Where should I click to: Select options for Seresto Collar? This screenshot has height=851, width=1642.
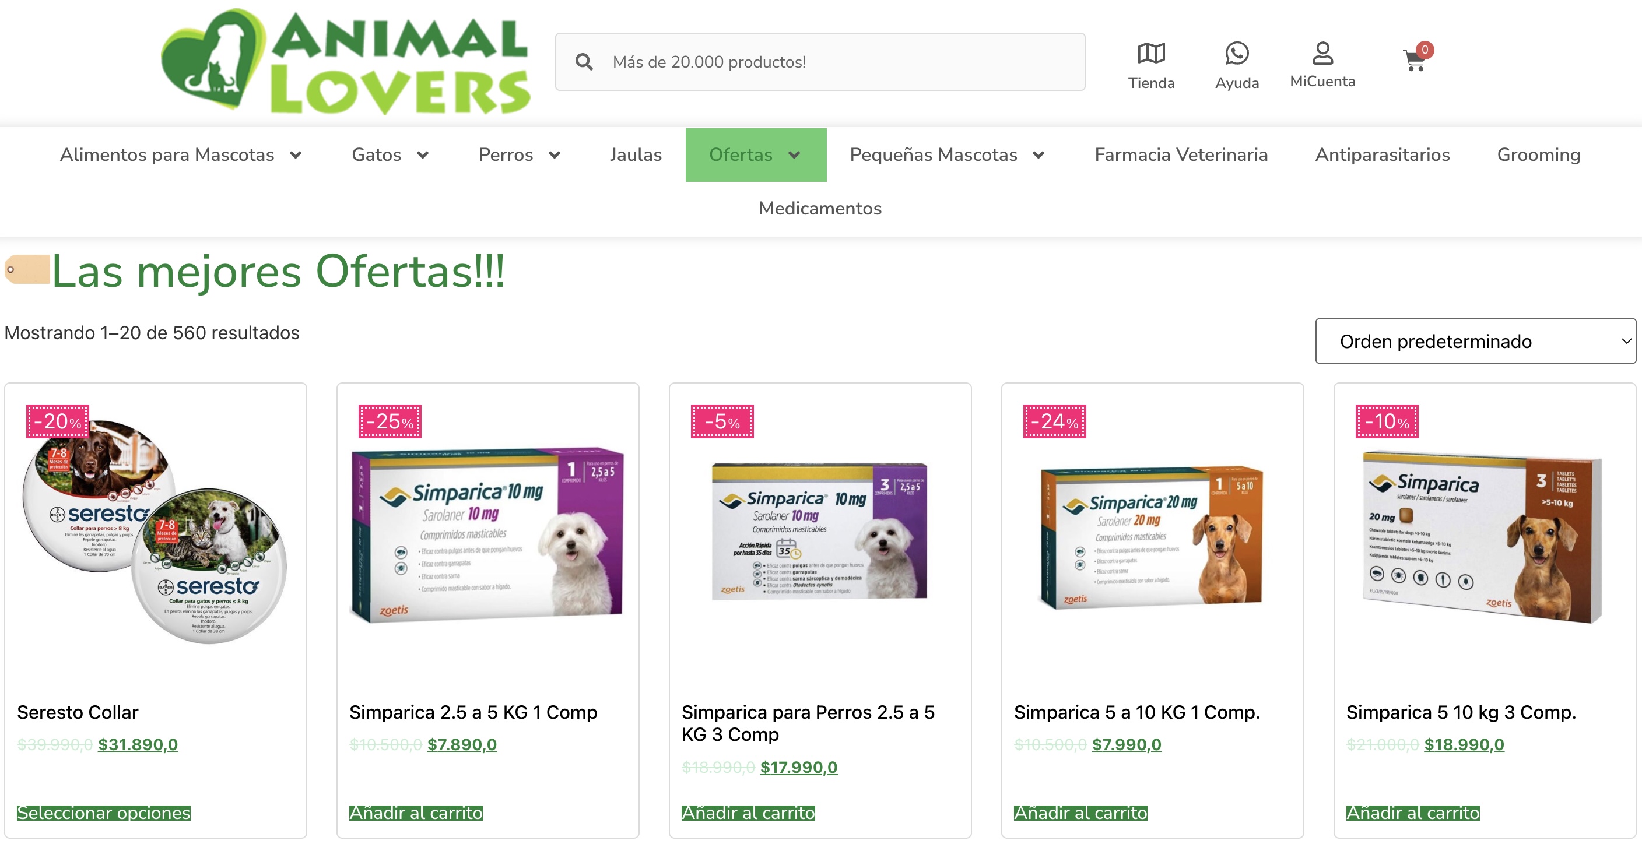[x=104, y=813]
